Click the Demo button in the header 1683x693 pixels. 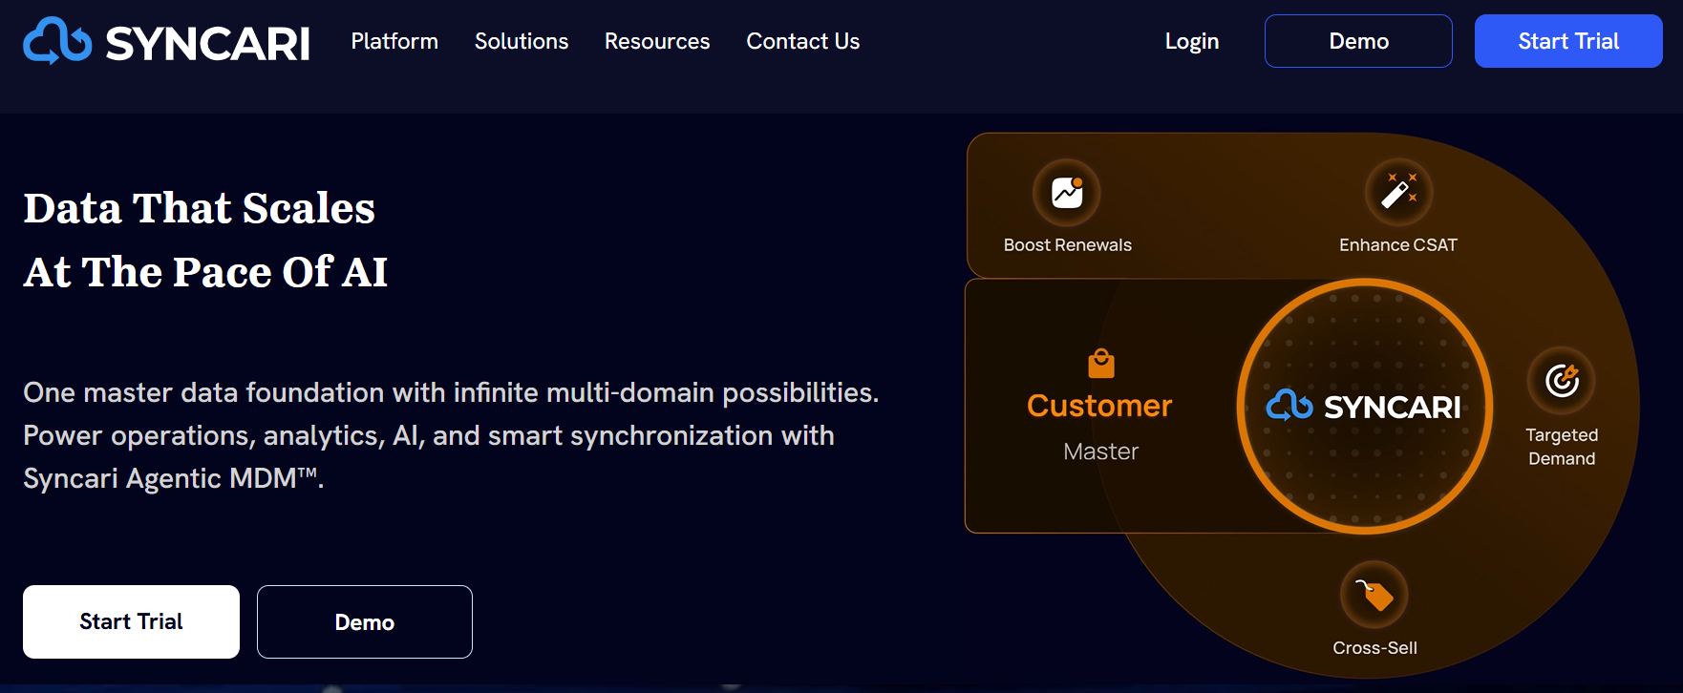click(x=1358, y=41)
